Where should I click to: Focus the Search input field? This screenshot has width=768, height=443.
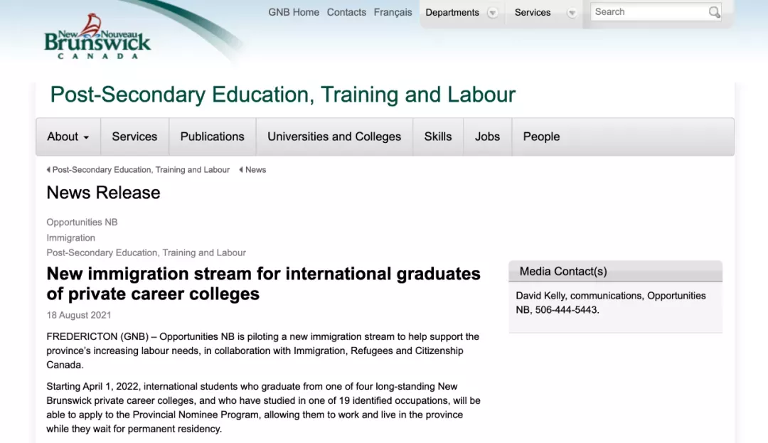(649, 12)
